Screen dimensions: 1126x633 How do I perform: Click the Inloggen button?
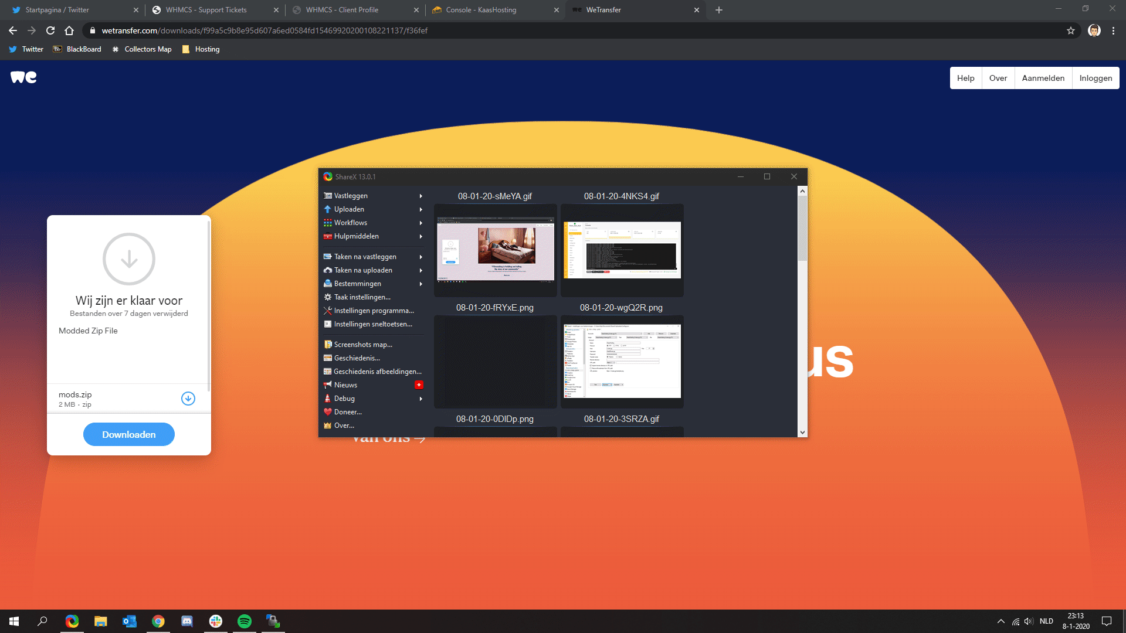pyautogui.click(x=1095, y=78)
